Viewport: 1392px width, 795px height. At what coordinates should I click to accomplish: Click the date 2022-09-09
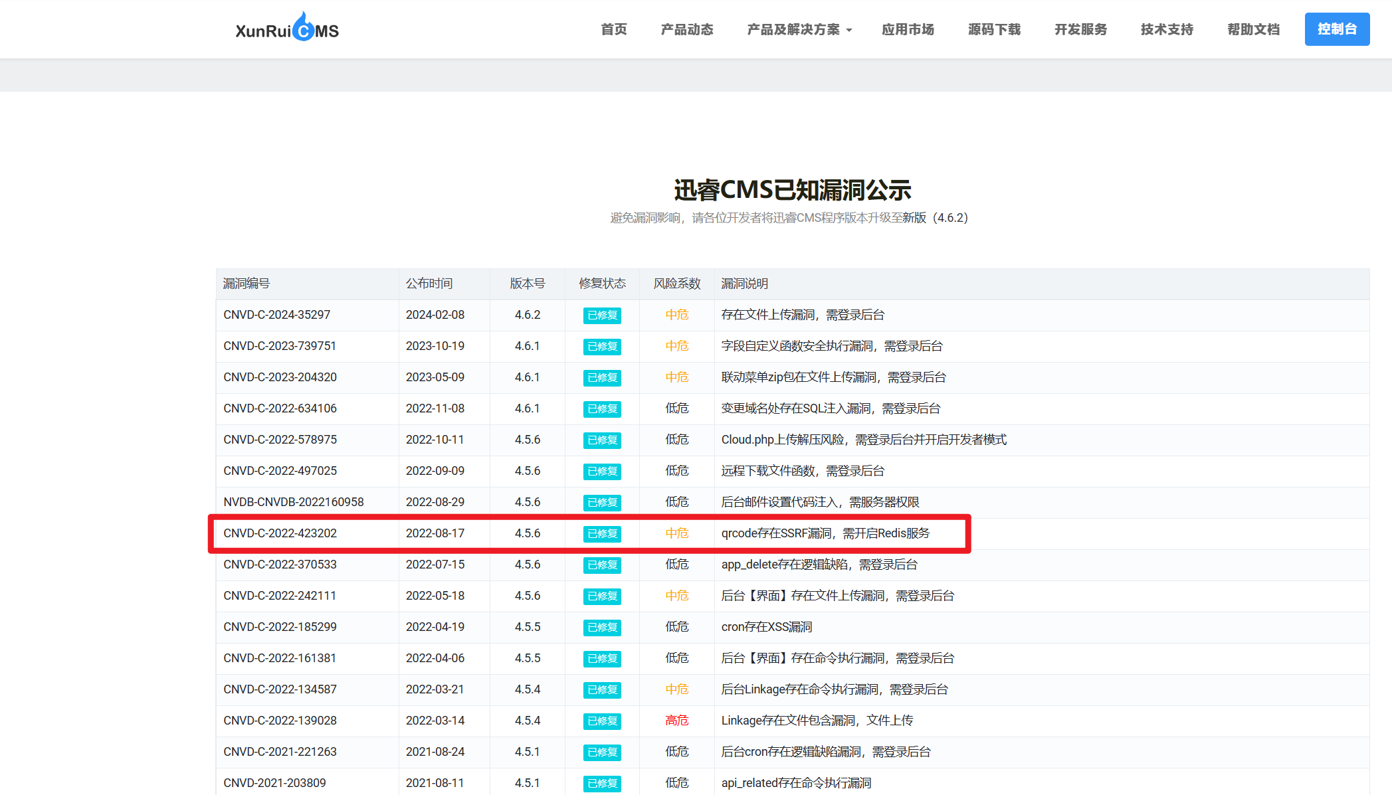435,471
